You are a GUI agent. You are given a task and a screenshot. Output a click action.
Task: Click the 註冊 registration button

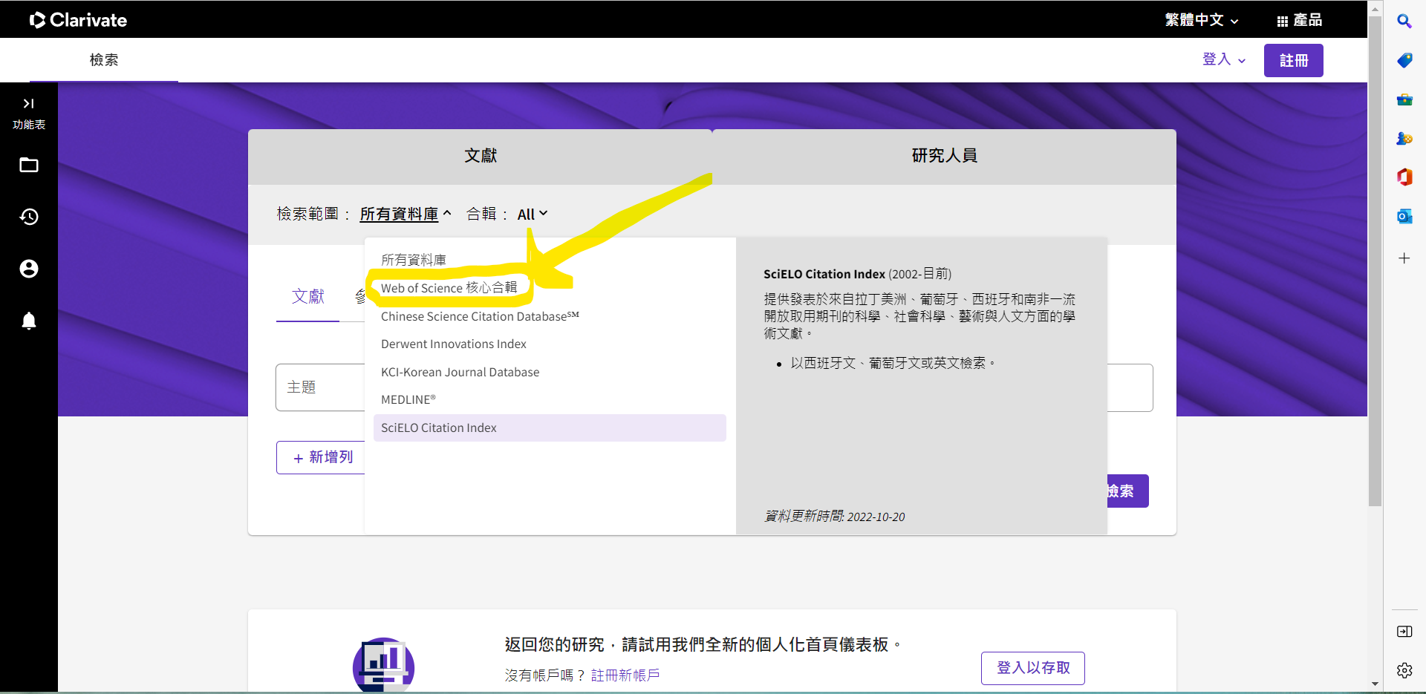pos(1293,60)
